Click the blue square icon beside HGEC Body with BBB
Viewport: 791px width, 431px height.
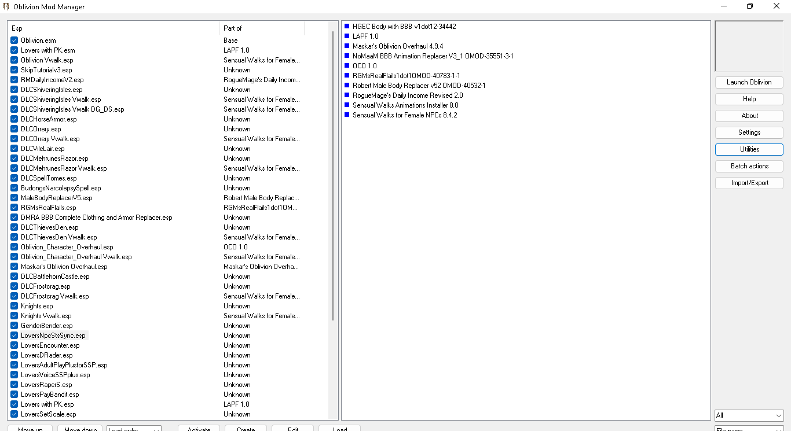347,26
